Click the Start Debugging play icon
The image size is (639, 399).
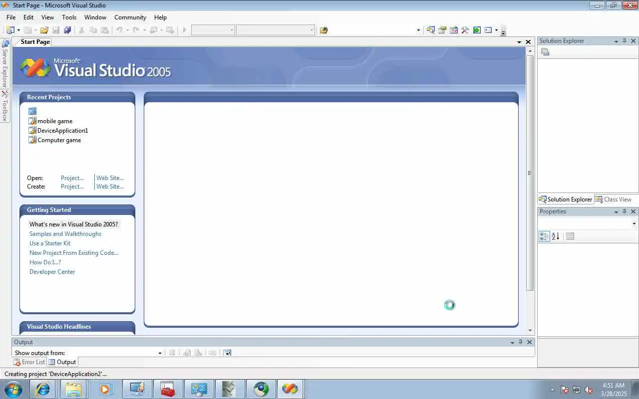184,30
